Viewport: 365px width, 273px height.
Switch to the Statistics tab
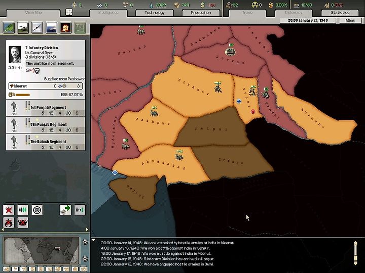[x=340, y=13]
